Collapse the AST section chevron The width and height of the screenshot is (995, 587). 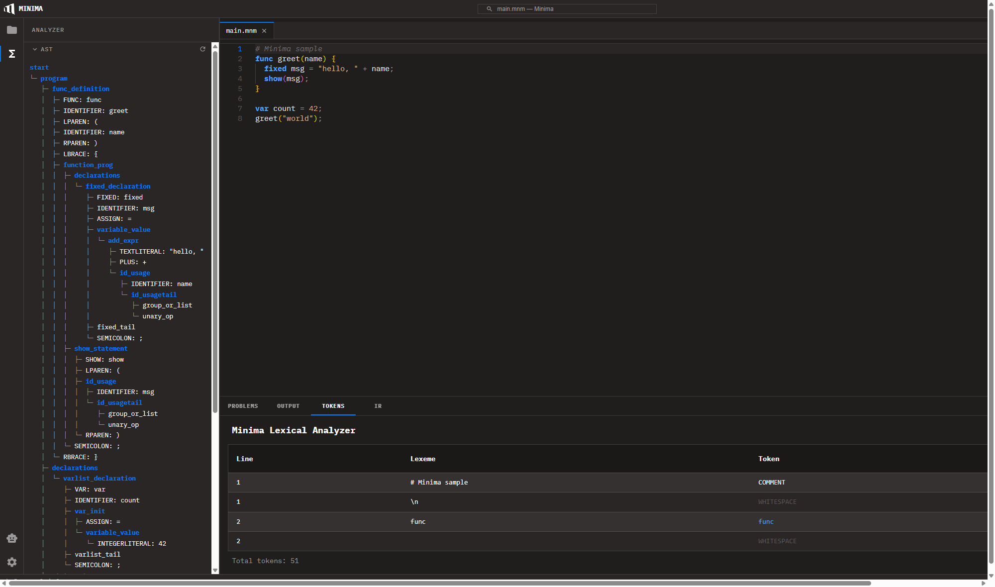(x=35, y=49)
